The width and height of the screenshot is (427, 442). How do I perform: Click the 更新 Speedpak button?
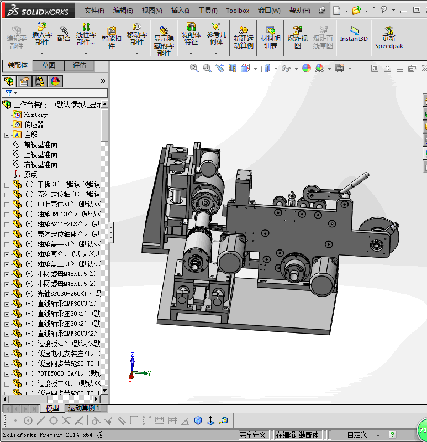coord(389,37)
